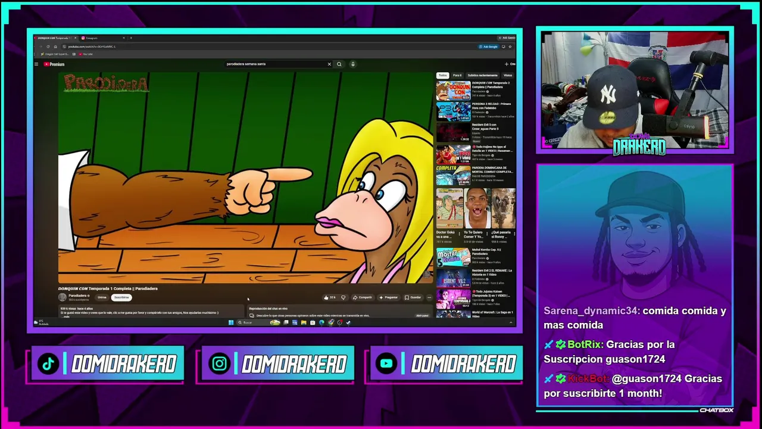Go to browser home page icon
Viewport: 762px width, 429px height.
[55, 46]
